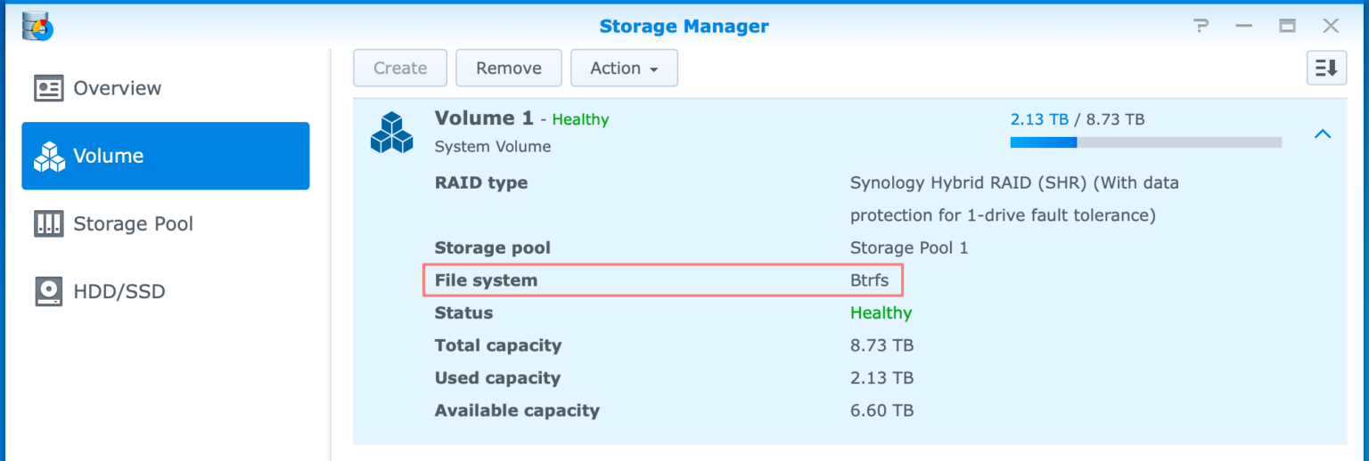Maximize the Storage Manager window
Screen dimensions: 1369x461
(x=1287, y=27)
